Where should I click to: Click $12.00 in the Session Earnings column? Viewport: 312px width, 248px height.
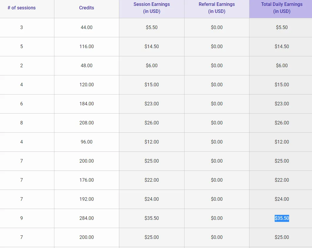(x=152, y=142)
